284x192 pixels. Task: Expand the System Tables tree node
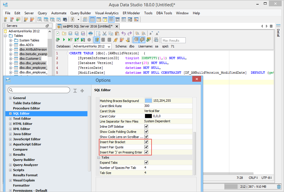pyautogui.click(x=11, y=40)
